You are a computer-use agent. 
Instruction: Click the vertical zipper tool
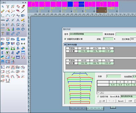(x=8, y=34)
